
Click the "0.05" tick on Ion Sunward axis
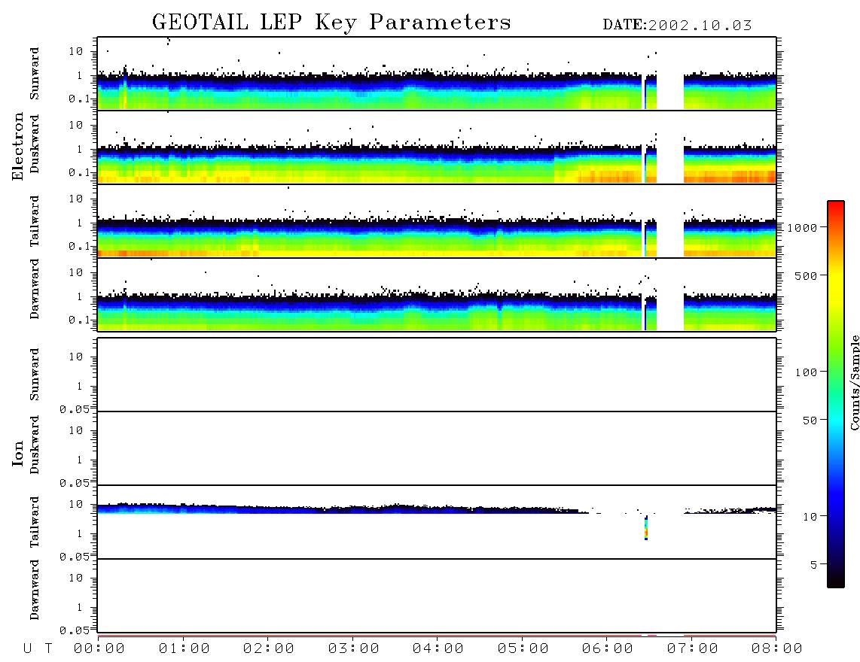point(75,409)
